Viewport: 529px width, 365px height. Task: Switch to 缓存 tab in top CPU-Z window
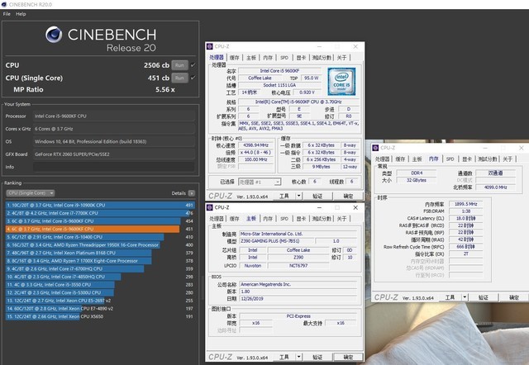234,58
